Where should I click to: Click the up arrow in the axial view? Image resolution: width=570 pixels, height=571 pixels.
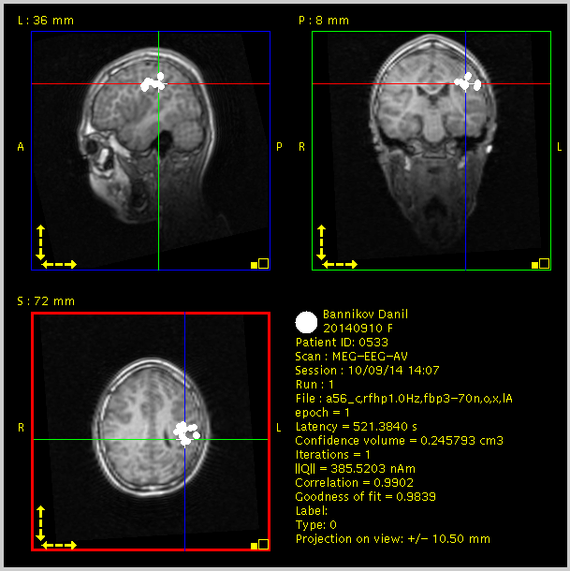click(x=40, y=512)
